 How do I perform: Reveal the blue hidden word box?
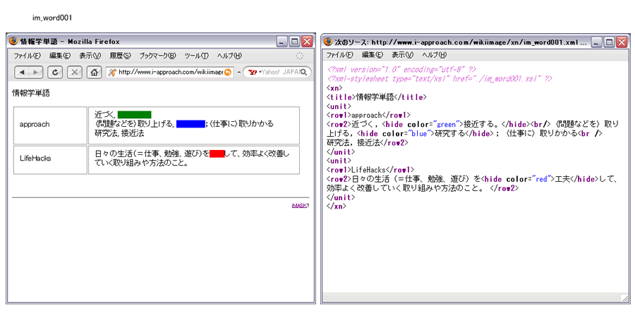[x=190, y=124]
